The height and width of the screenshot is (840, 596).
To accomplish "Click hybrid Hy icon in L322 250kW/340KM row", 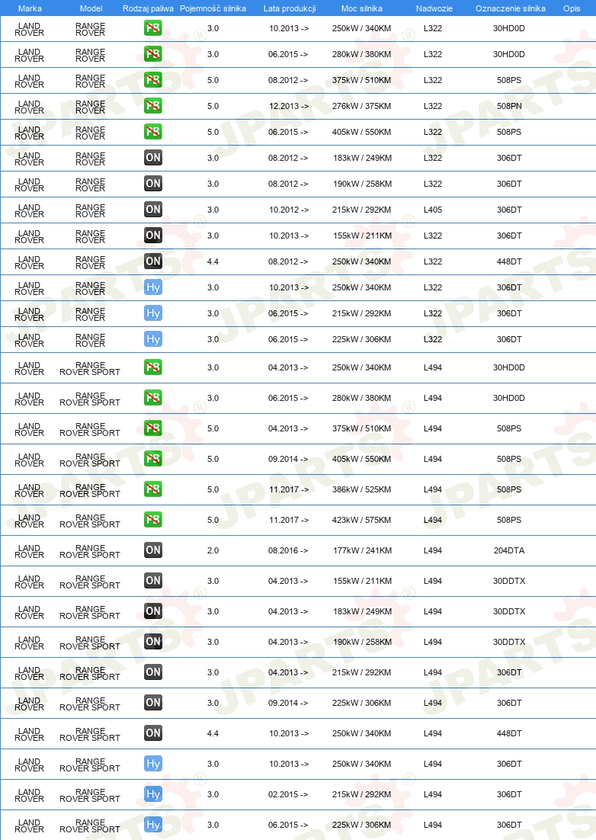I will point(153,287).
